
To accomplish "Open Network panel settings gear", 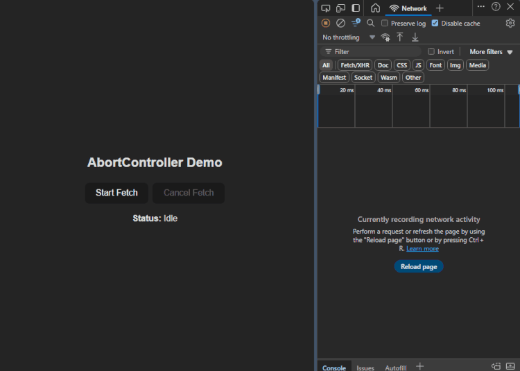I will [x=510, y=23].
